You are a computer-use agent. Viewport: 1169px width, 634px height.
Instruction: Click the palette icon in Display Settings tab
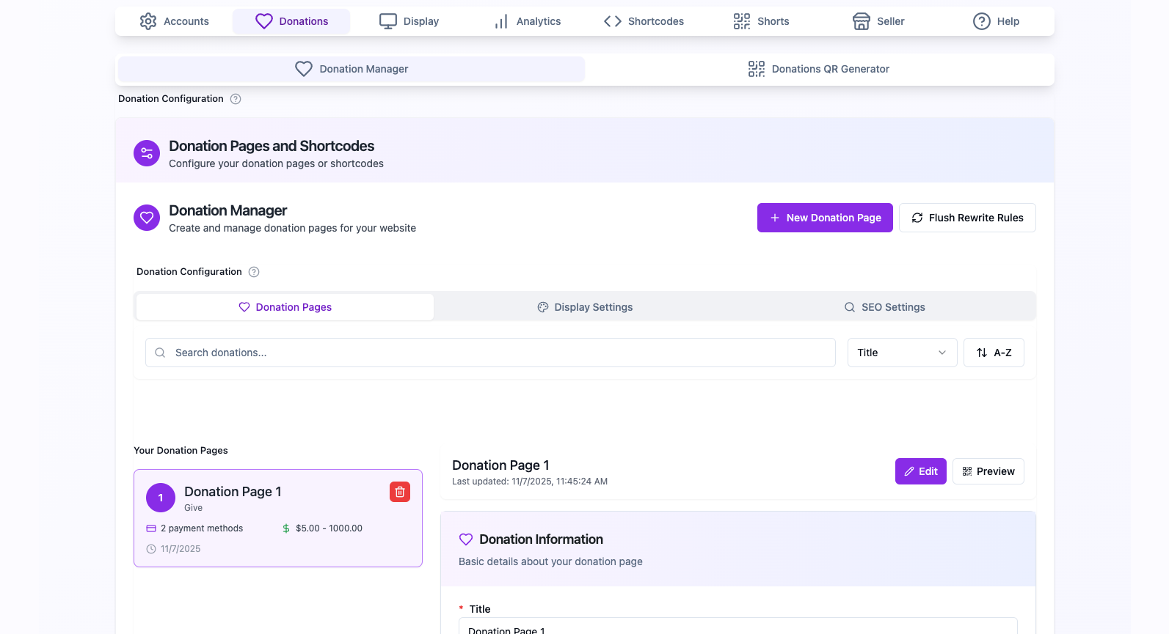(543, 307)
